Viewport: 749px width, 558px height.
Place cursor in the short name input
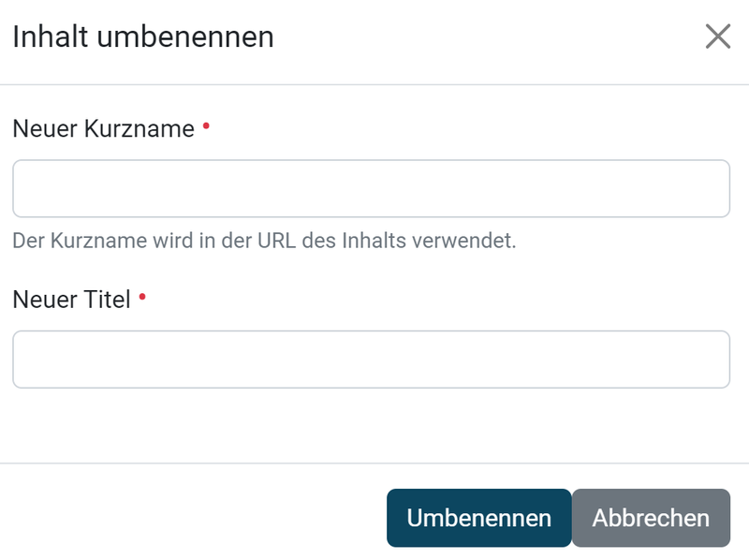point(371,189)
